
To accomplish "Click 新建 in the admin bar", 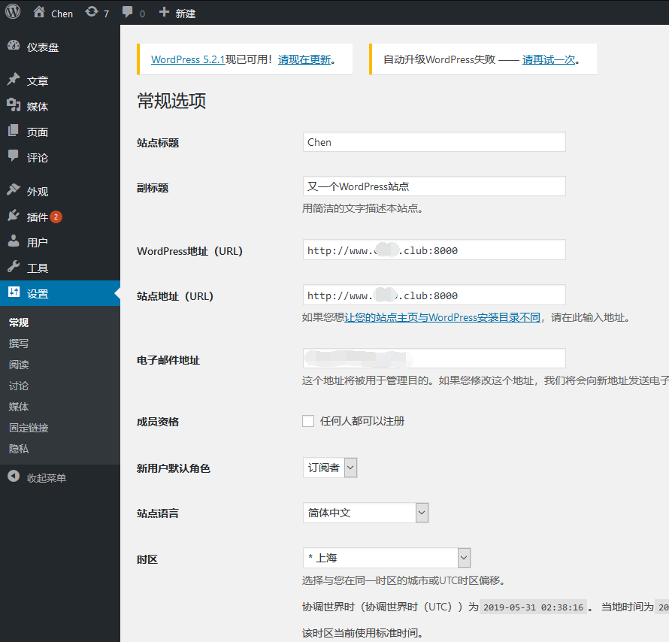I will pos(186,14).
